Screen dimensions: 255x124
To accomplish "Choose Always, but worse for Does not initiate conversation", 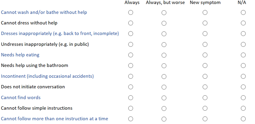I will click(164, 87).
